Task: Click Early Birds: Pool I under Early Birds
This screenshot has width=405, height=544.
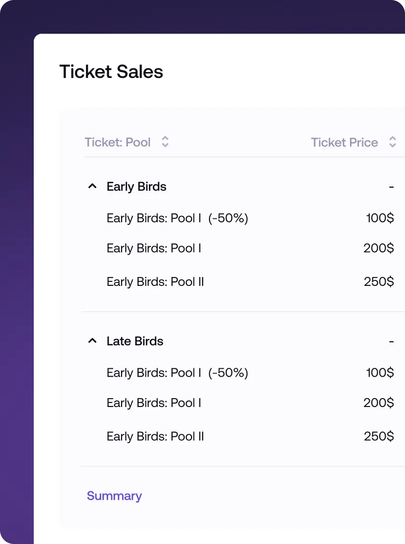Action: click(x=153, y=248)
